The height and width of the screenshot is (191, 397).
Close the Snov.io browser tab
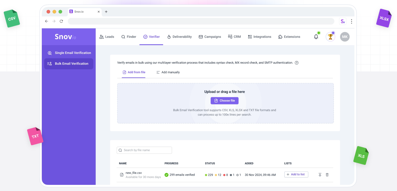(x=99, y=12)
